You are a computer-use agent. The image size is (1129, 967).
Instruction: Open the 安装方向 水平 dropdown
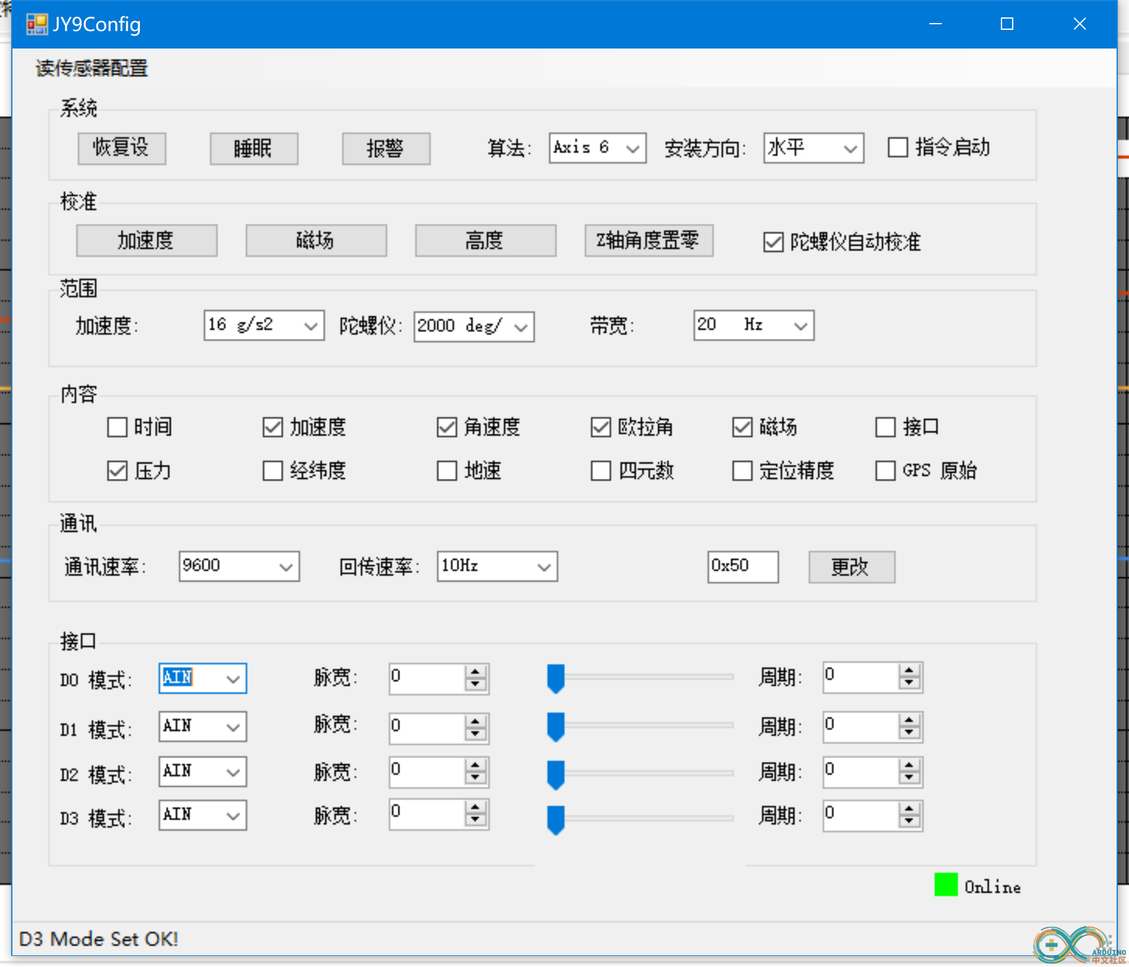coord(814,148)
